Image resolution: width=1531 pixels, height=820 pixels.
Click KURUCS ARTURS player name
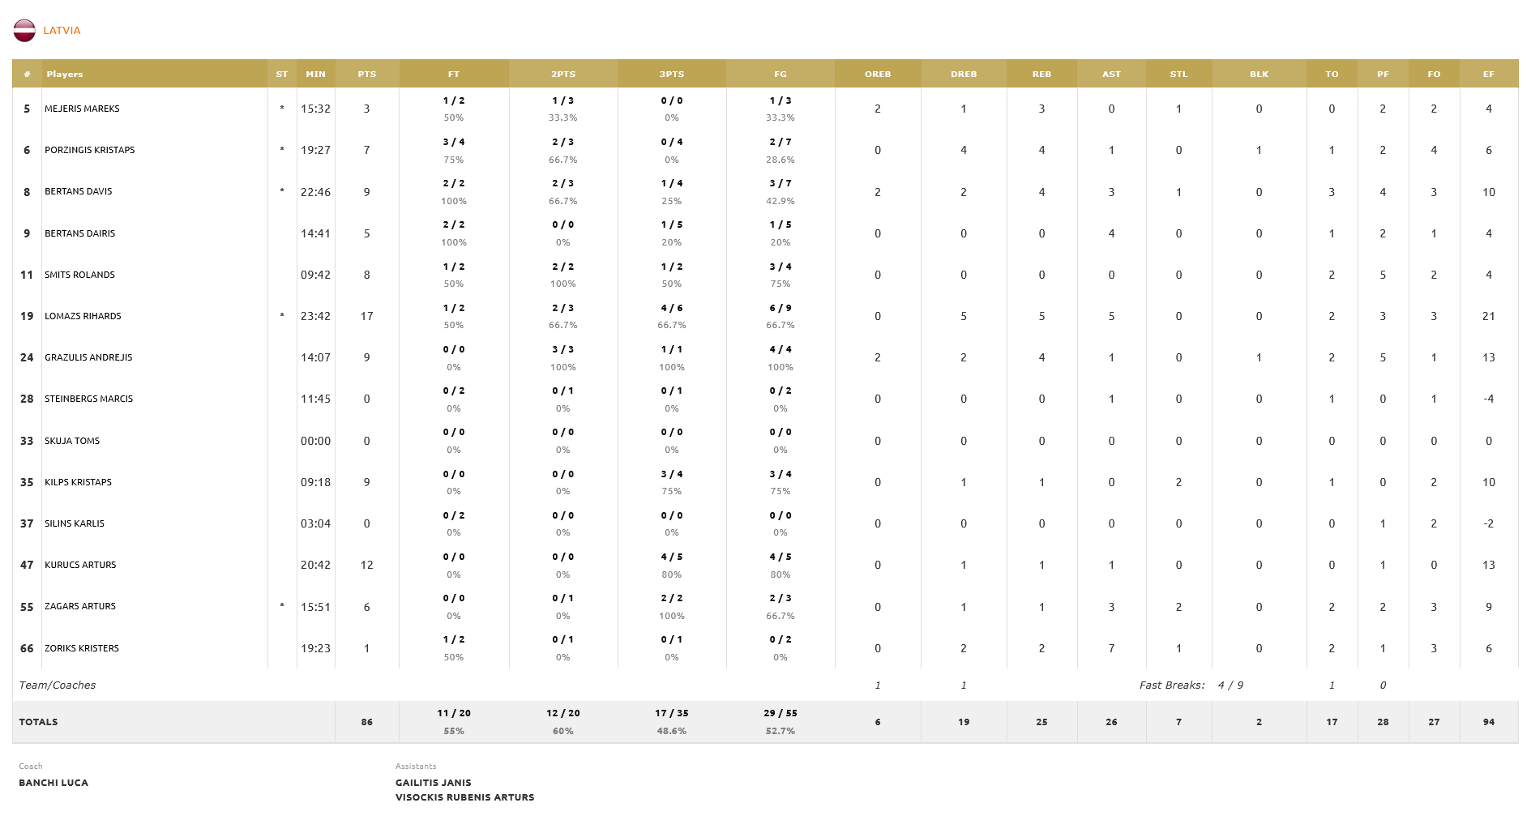click(x=80, y=565)
